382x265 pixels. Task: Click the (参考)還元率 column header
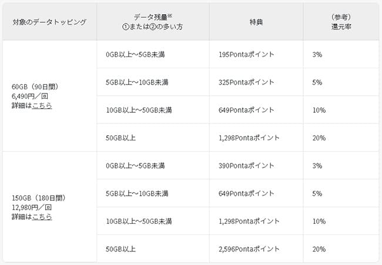[x=341, y=22]
